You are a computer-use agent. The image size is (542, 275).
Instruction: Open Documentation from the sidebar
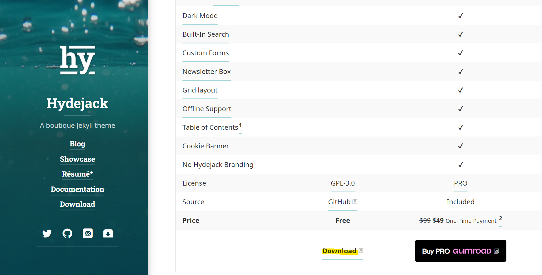[x=77, y=189]
